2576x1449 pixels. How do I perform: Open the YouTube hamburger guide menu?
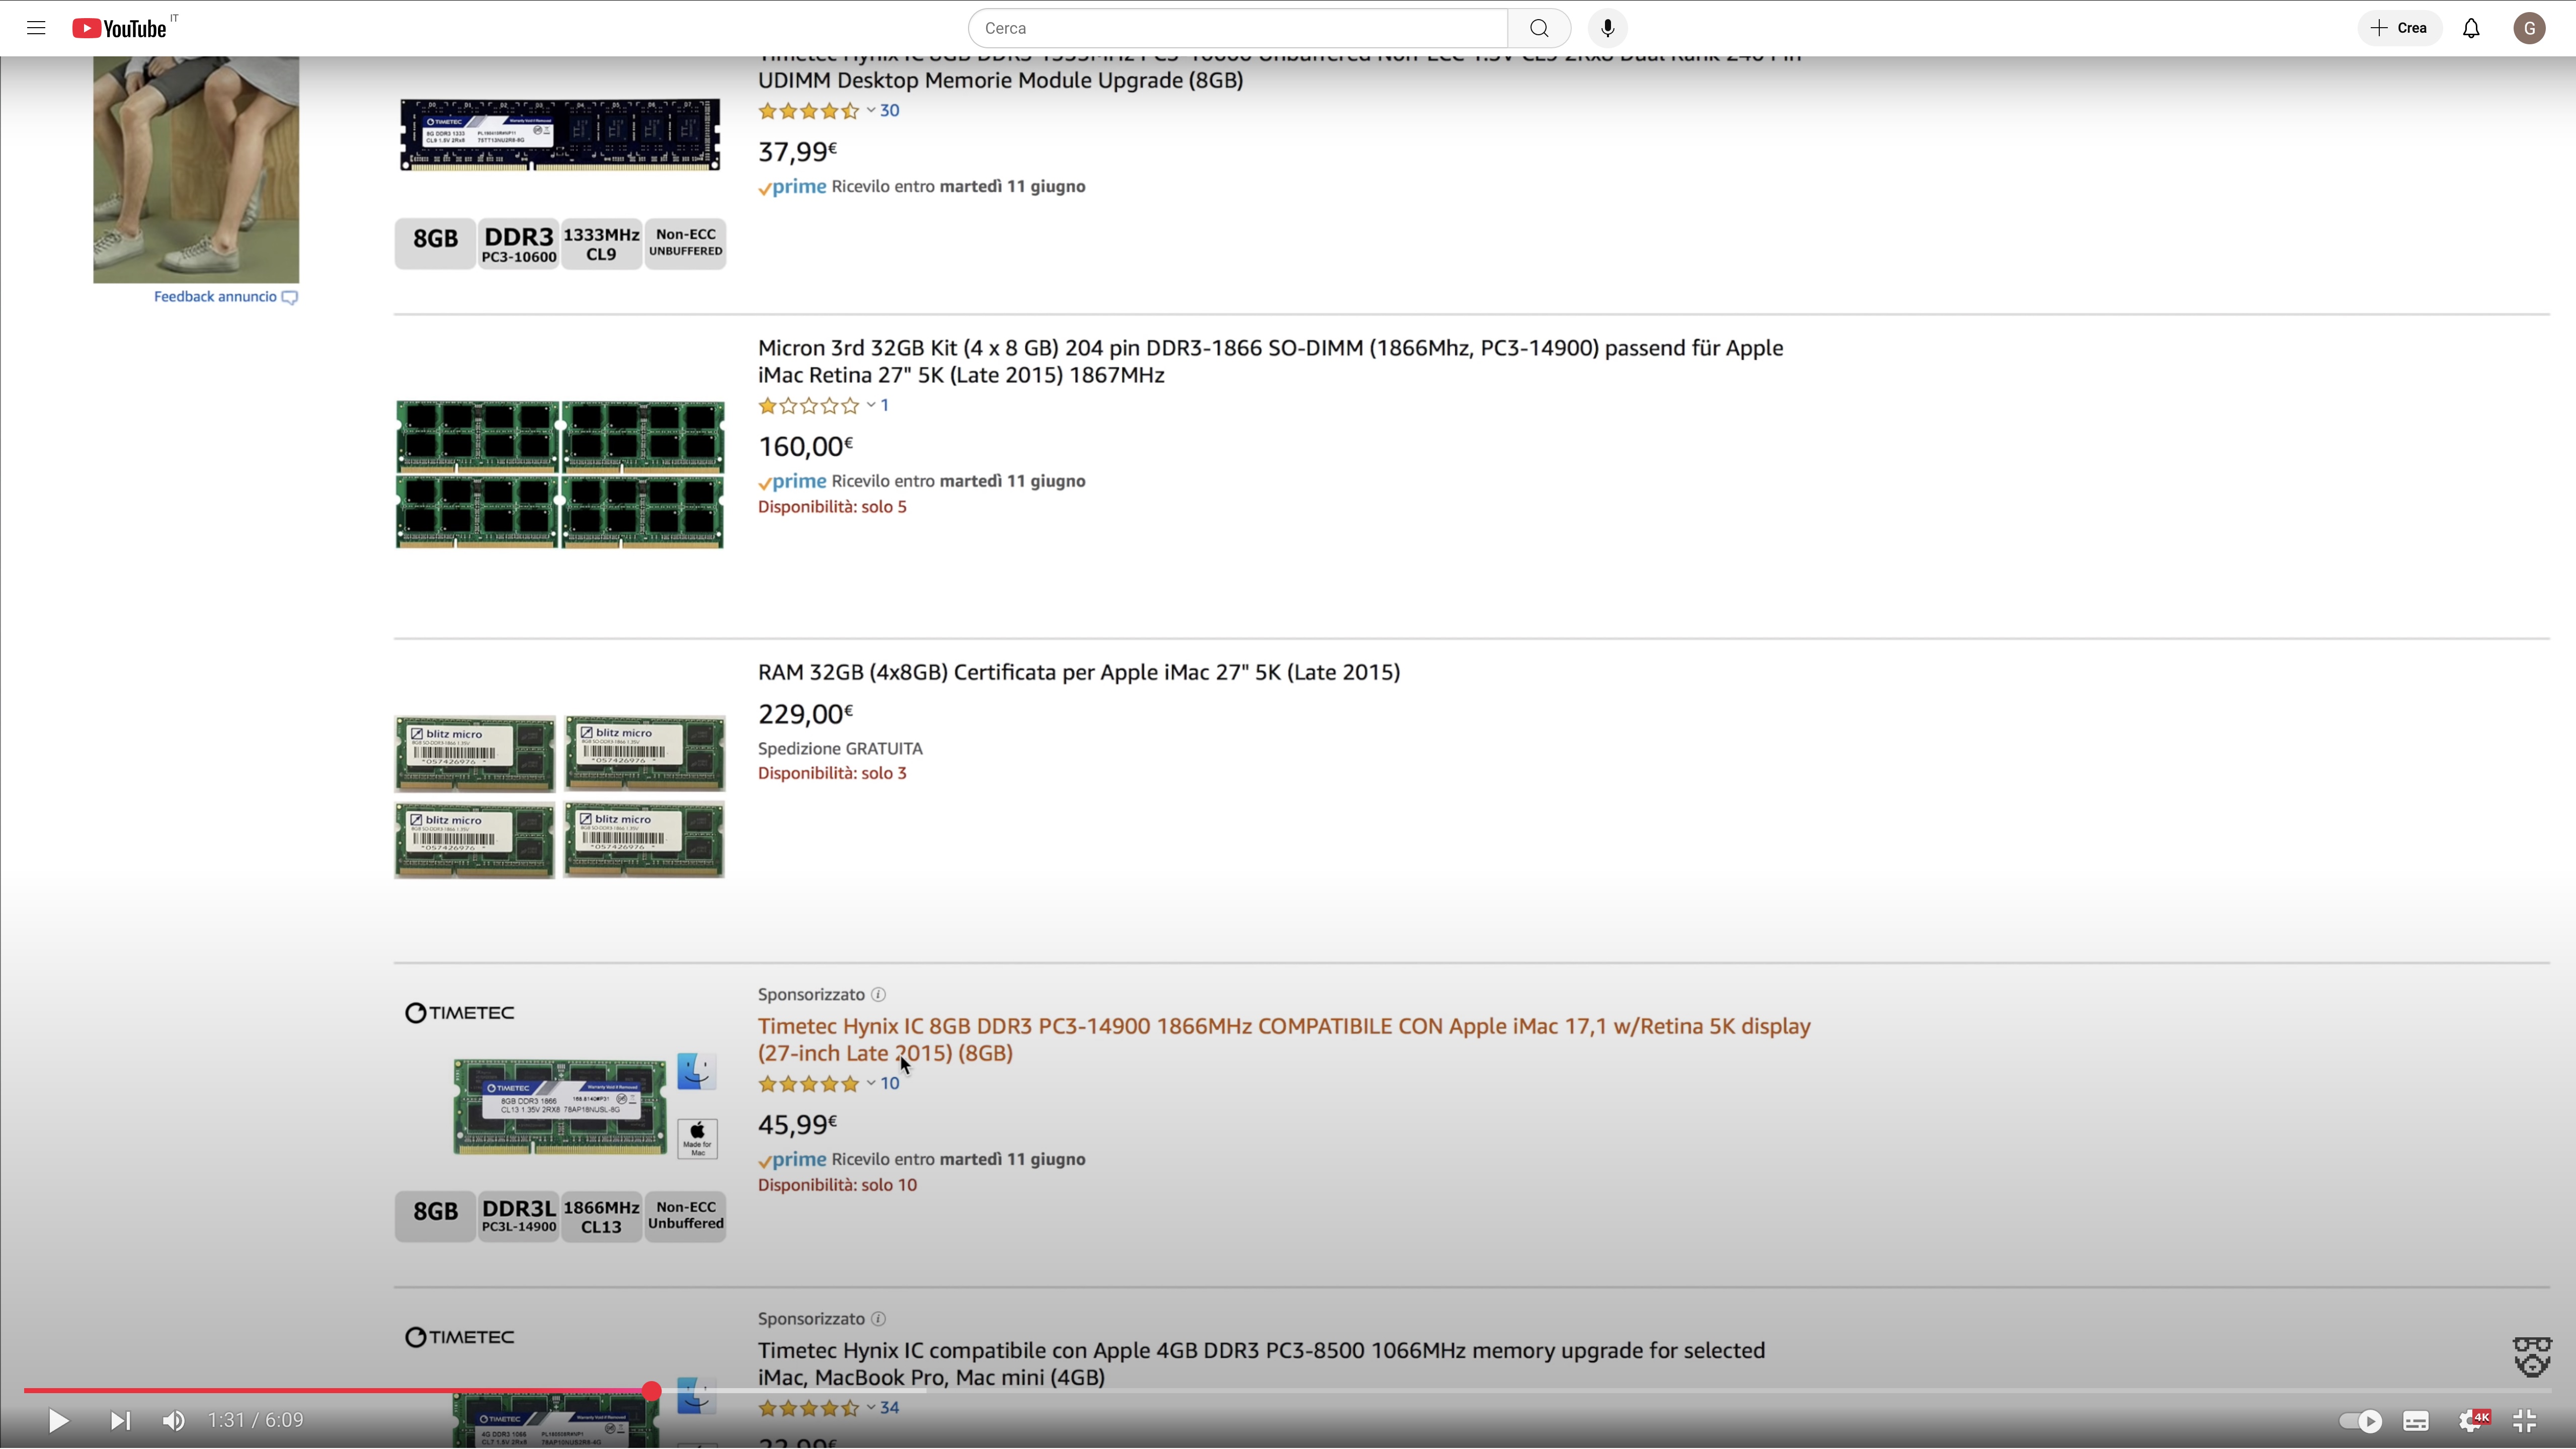pos(36,28)
